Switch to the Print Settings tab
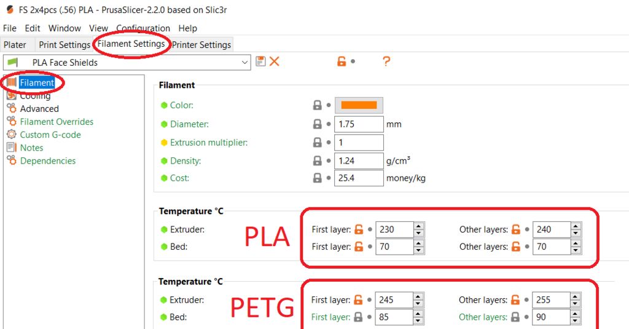The height and width of the screenshot is (329, 629). coord(64,45)
